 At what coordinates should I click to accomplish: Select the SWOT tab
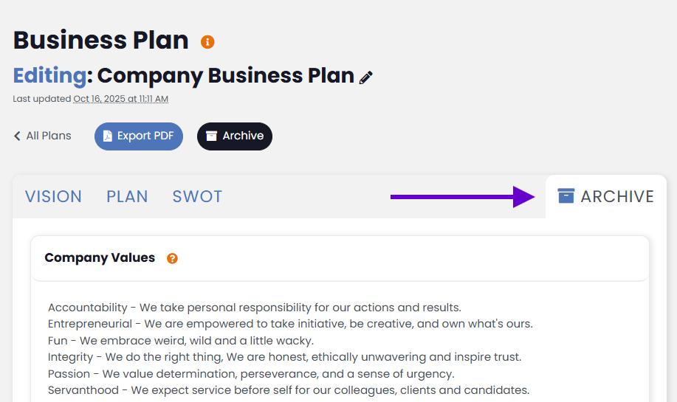click(197, 196)
